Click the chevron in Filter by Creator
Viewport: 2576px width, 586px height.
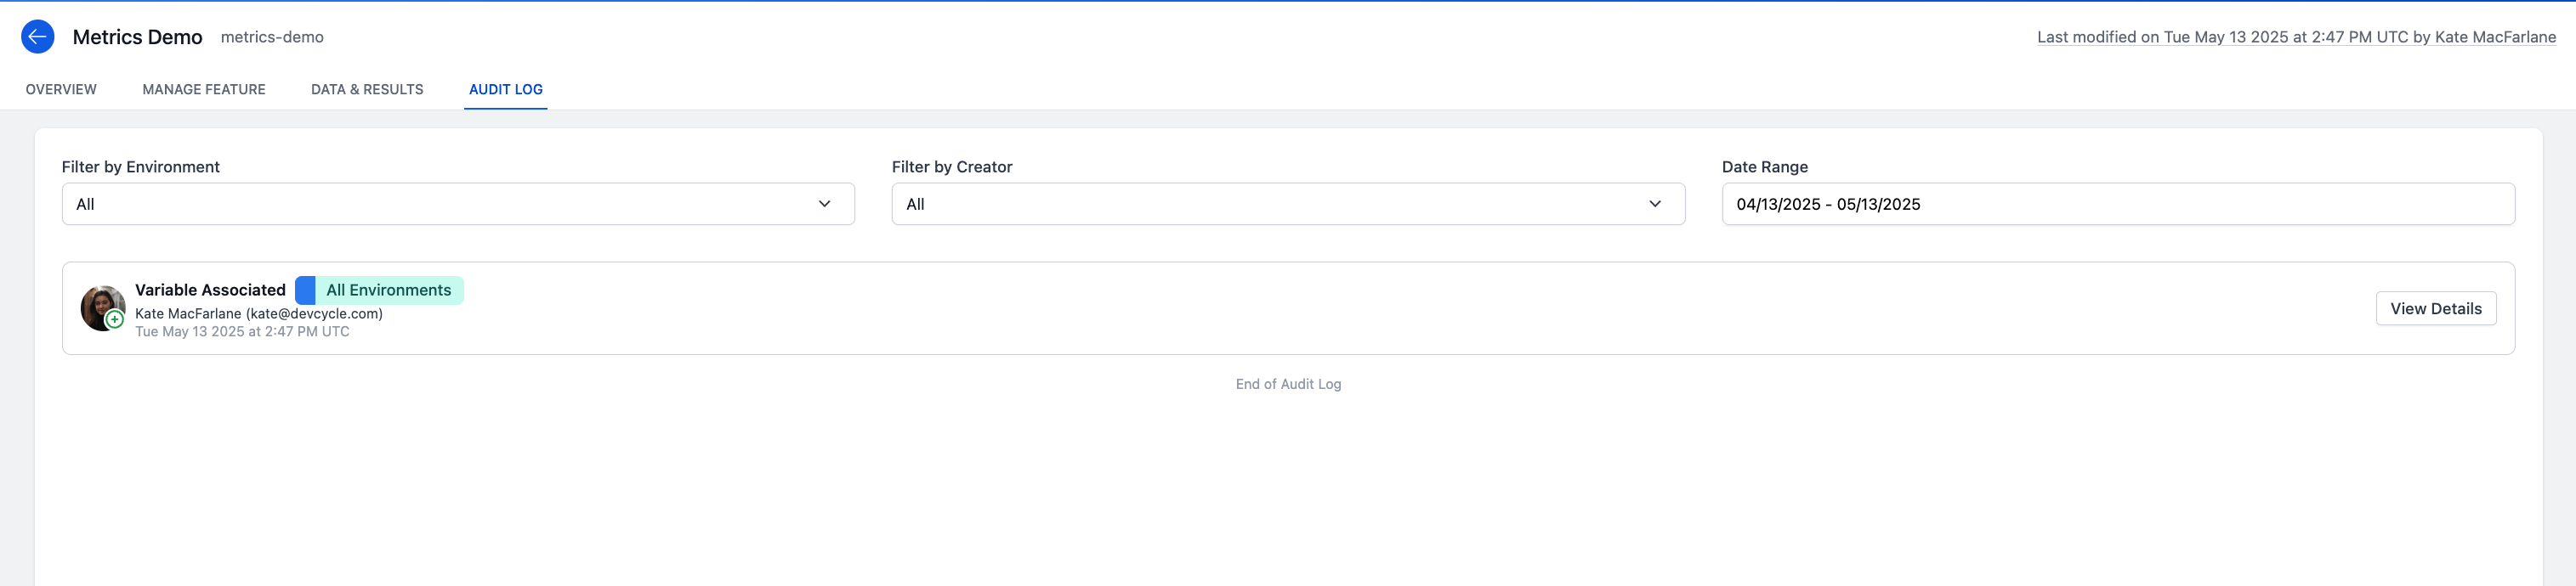(x=1654, y=204)
